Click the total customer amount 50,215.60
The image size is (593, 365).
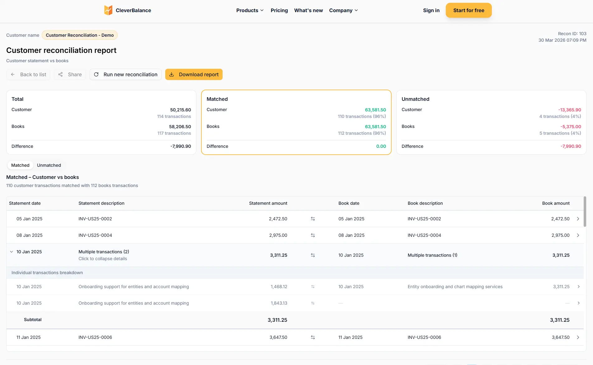tap(181, 110)
